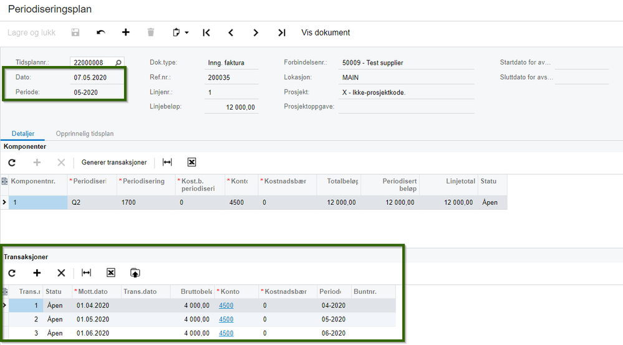Viewport: 623px width, 345px height.
Task: Click the undo arrow in top toolbar
Action: [x=101, y=32]
